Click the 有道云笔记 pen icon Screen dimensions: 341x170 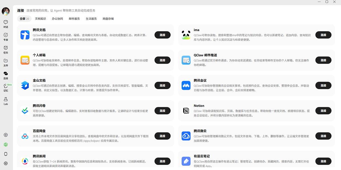point(186,161)
